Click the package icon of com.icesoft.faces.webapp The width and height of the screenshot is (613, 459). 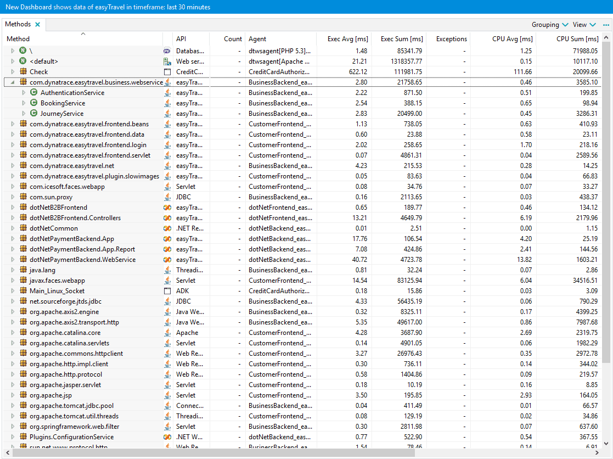(23, 187)
